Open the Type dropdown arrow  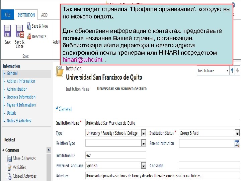(144, 133)
